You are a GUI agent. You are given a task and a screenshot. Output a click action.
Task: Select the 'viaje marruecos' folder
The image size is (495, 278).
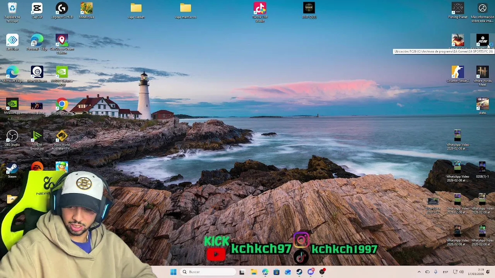186,10
